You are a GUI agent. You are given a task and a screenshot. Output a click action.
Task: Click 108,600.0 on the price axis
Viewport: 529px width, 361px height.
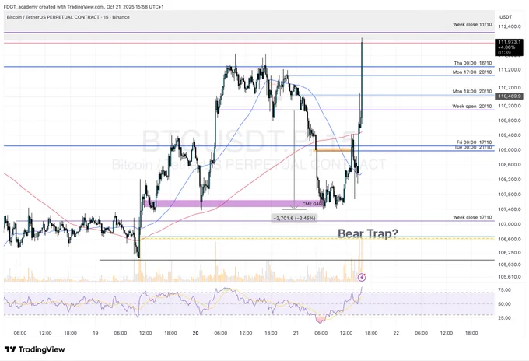tap(510, 165)
